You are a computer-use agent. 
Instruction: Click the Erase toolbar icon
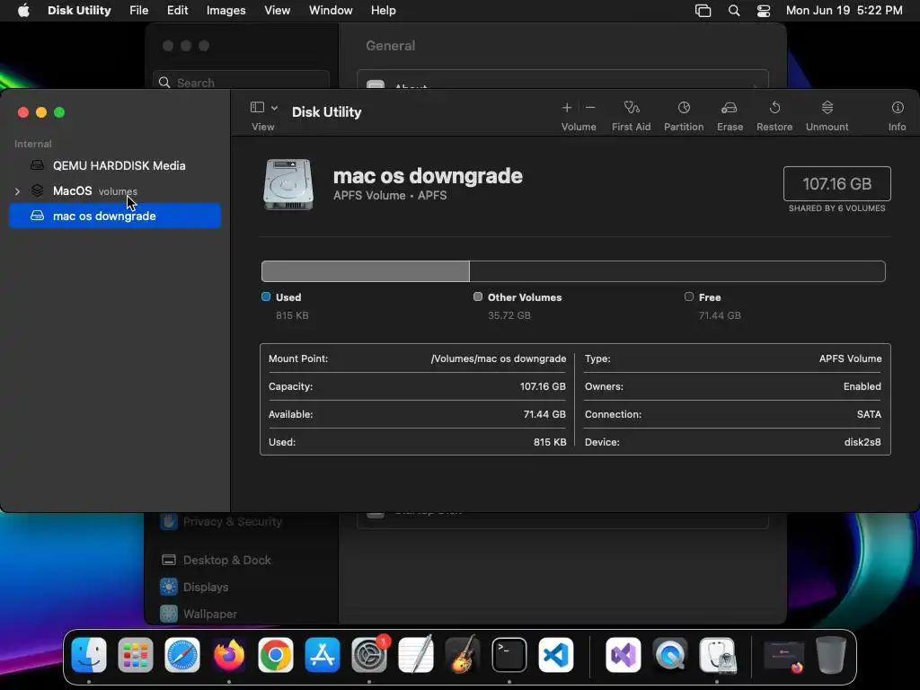(730, 108)
